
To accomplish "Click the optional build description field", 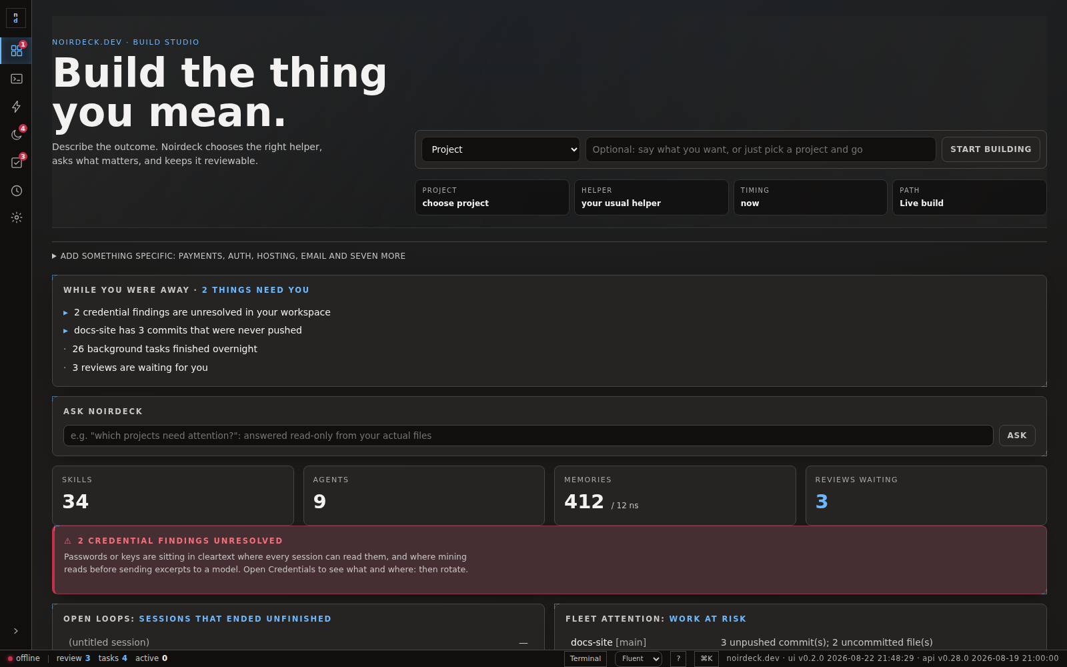I will [x=760, y=149].
